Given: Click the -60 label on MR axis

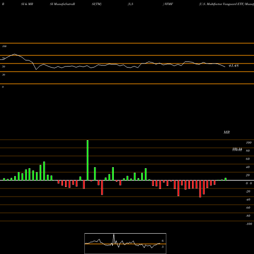Looking at the screenshot, I should [248, 208].
